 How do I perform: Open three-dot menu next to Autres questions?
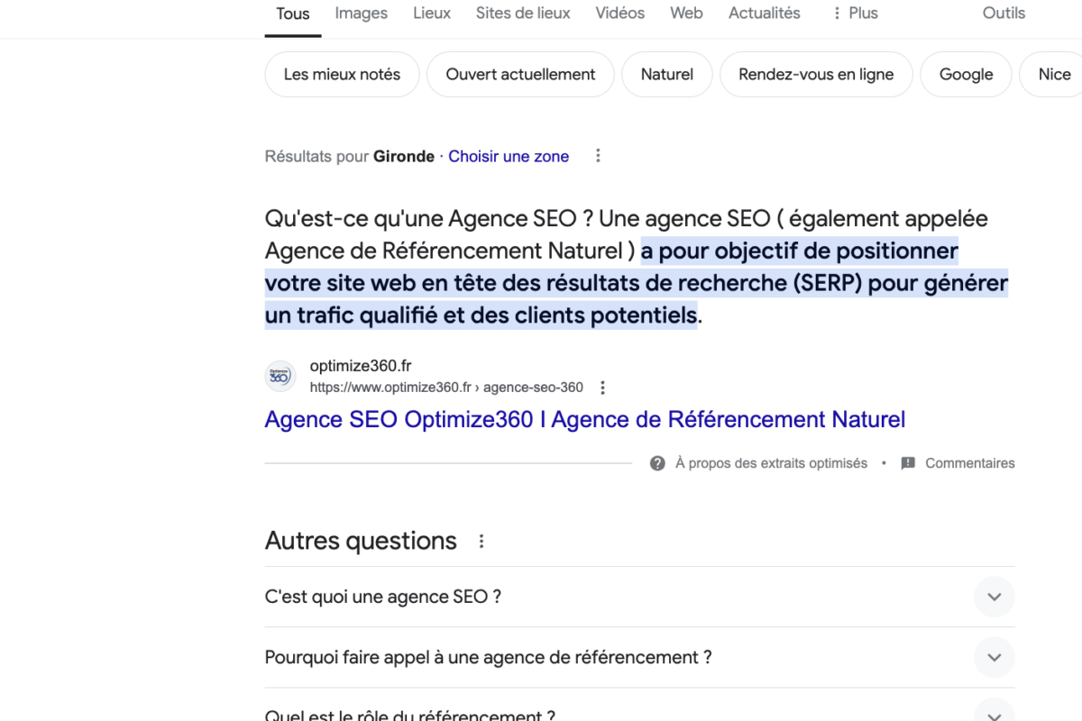(x=481, y=541)
